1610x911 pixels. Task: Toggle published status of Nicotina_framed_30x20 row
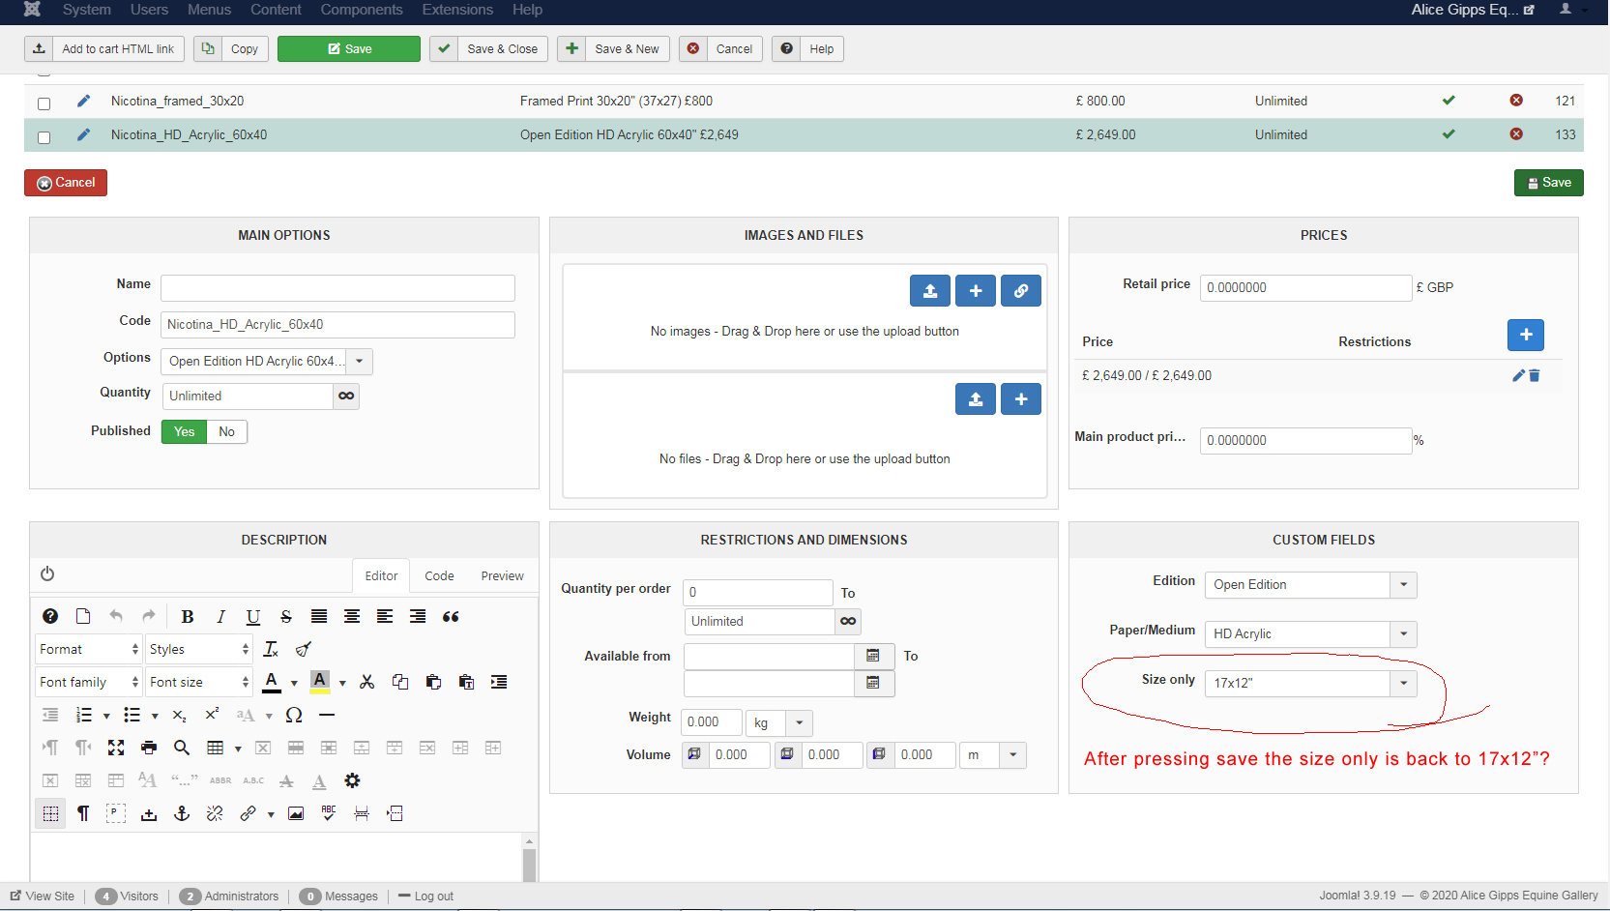pyautogui.click(x=1449, y=101)
